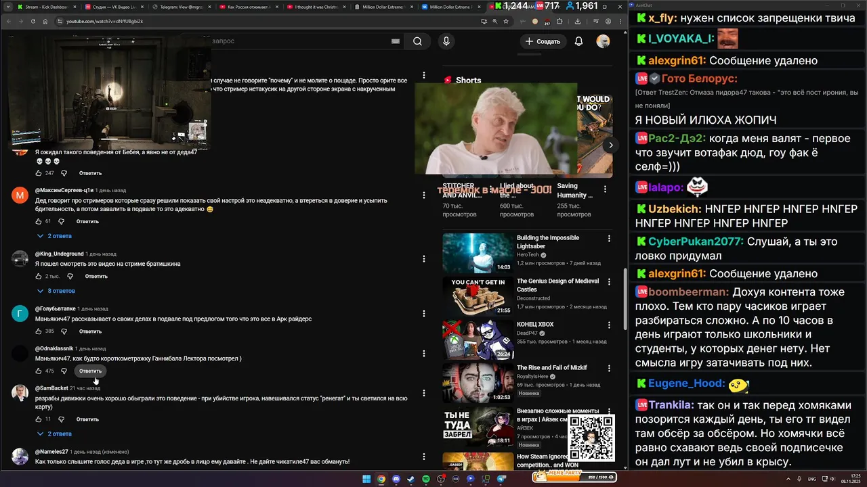Image resolution: width=867 pixels, height=487 pixels.
Task: Open @Nameles27 channel name link
Action: coord(51,452)
